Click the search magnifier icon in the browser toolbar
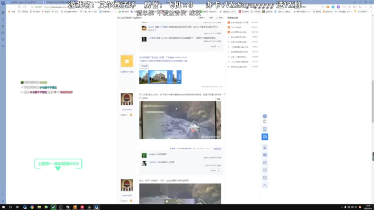374x210 pixels. pyautogui.click(x=323, y=7)
